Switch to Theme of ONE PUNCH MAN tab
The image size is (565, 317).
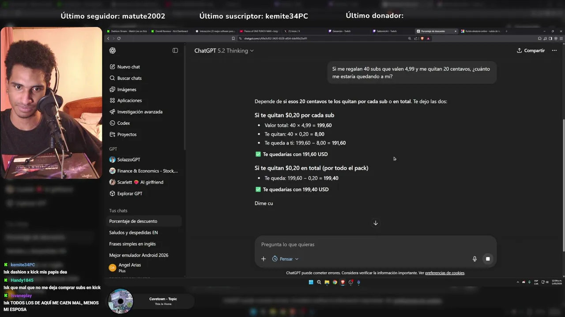(x=259, y=31)
